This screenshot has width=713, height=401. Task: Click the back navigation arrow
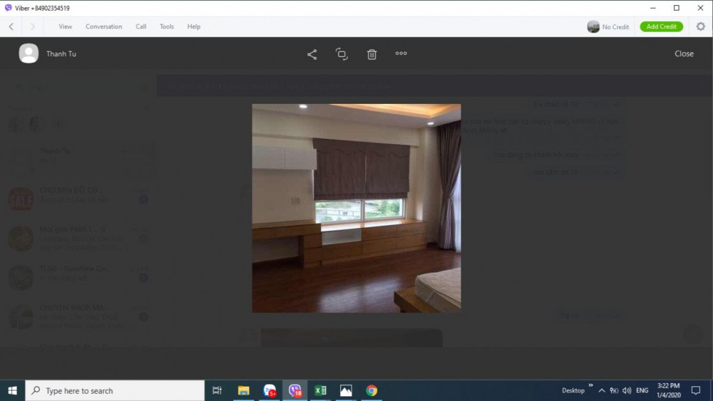tap(11, 27)
